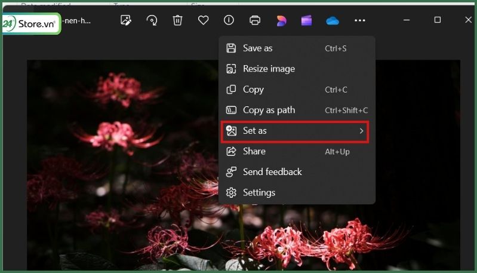Viewport: 477px width, 273px height.
Task: Choose Resize image in the menu
Action: (x=269, y=69)
